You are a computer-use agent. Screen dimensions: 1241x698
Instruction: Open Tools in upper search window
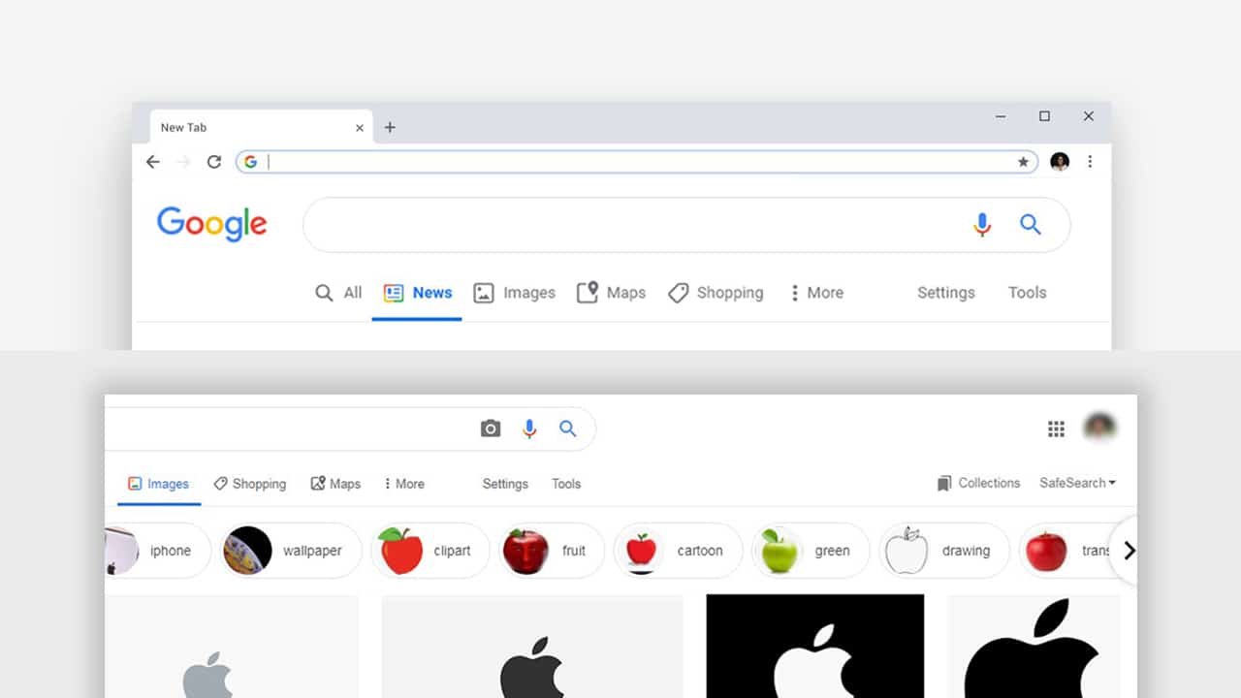tap(1027, 293)
